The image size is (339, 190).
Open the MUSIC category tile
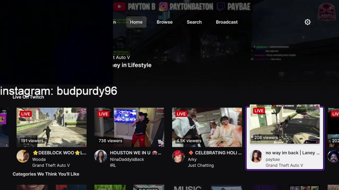(188, 187)
